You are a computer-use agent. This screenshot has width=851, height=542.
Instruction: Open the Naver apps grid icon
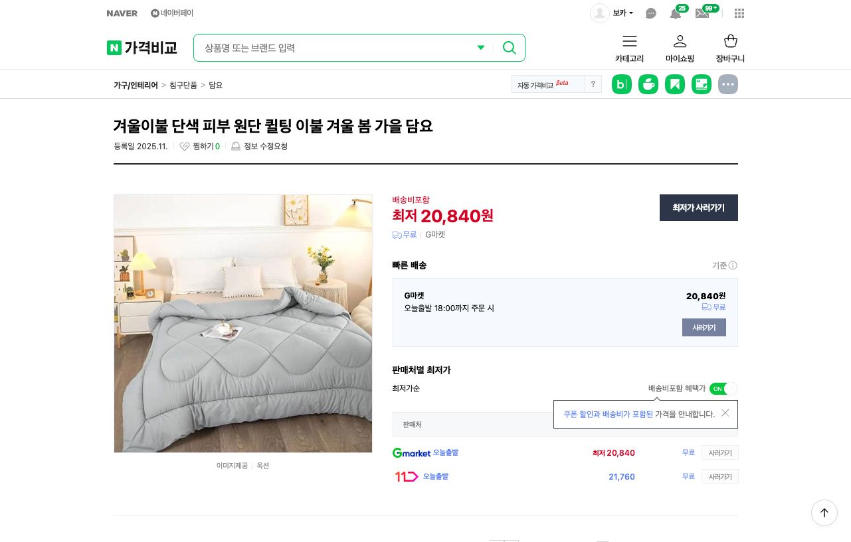click(739, 13)
